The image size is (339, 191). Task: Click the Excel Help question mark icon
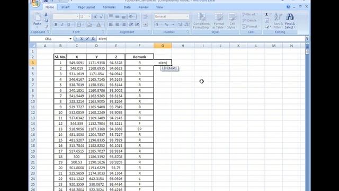click(x=288, y=7)
